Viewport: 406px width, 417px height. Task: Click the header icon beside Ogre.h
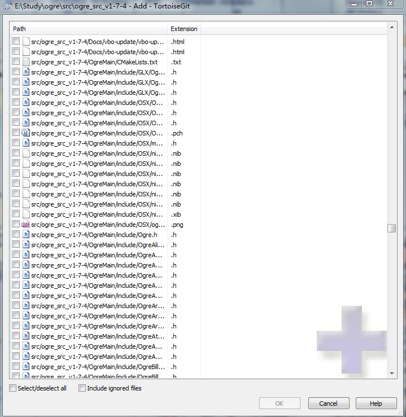coord(26,235)
